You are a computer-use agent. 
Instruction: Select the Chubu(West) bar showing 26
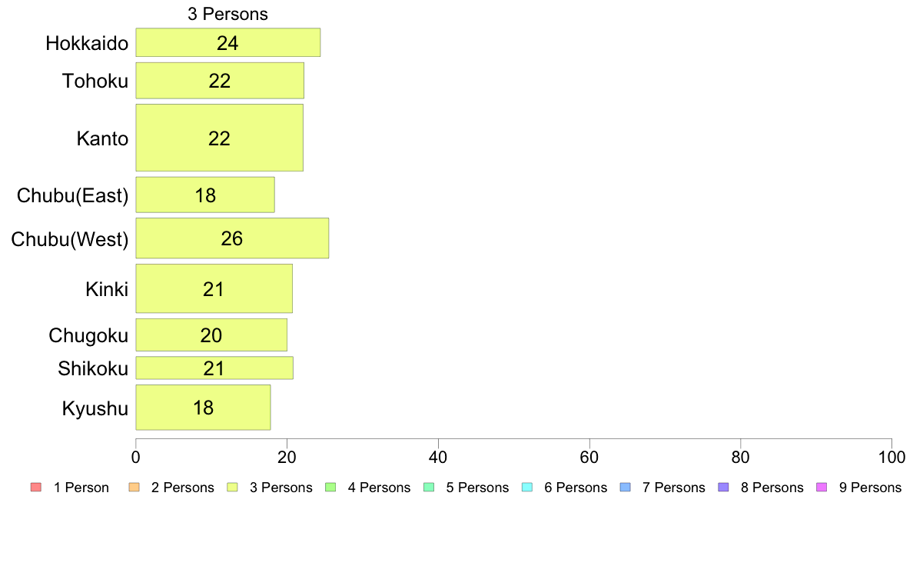point(232,238)
